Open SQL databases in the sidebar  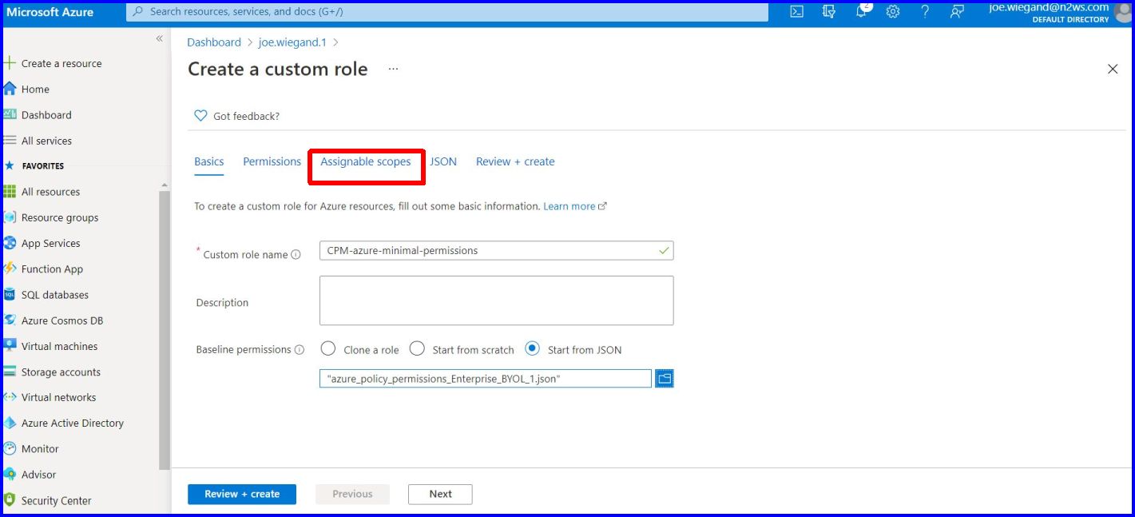[x=55, y=294]
